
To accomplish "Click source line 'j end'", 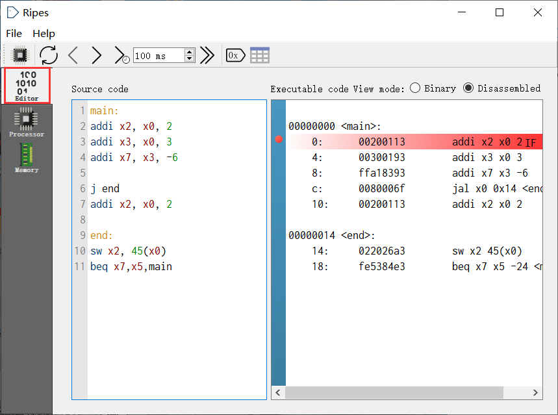I will tap(105, 188).
